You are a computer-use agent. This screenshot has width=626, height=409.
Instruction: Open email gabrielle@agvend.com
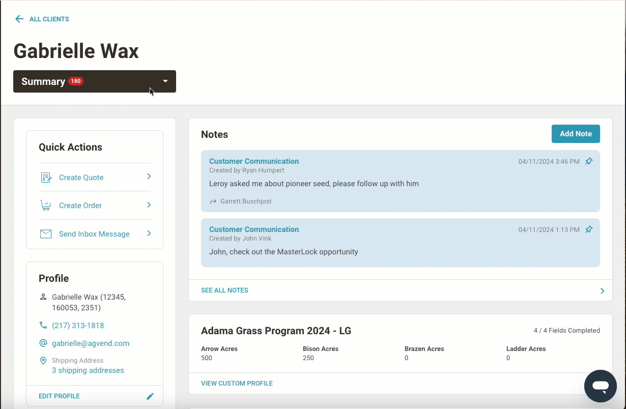point(91,343)
